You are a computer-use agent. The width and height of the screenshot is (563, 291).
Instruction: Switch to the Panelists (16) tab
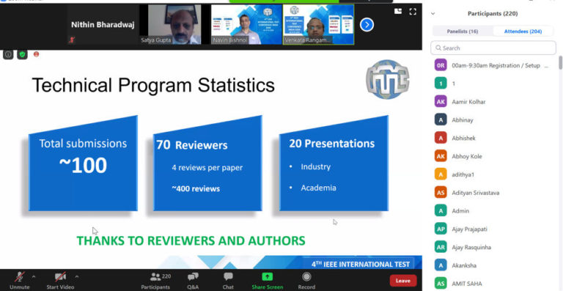click(x=462, y=32)
